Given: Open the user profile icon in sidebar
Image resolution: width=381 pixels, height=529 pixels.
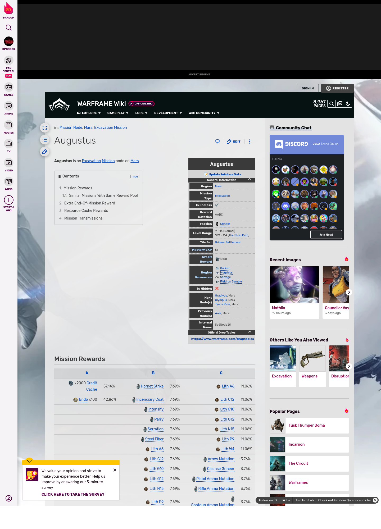Looking at the screenshot, I should click(9, 498).
